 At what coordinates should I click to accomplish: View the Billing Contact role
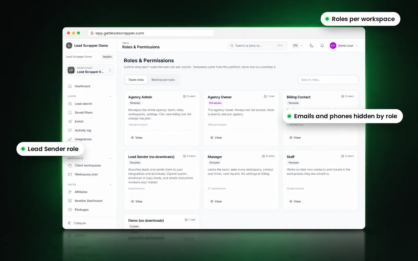(x=295, y=138)
